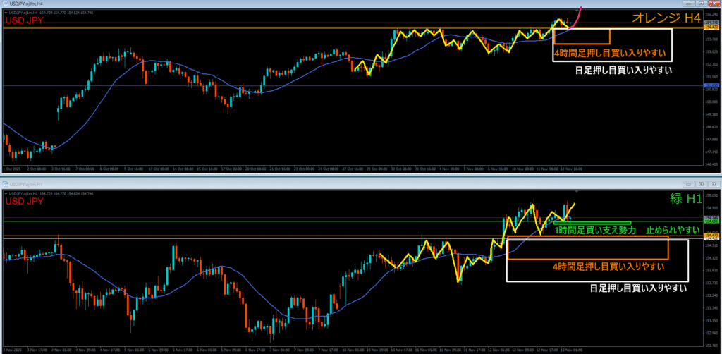Maximize the USDJPY H1 chart window

point(701,182)
